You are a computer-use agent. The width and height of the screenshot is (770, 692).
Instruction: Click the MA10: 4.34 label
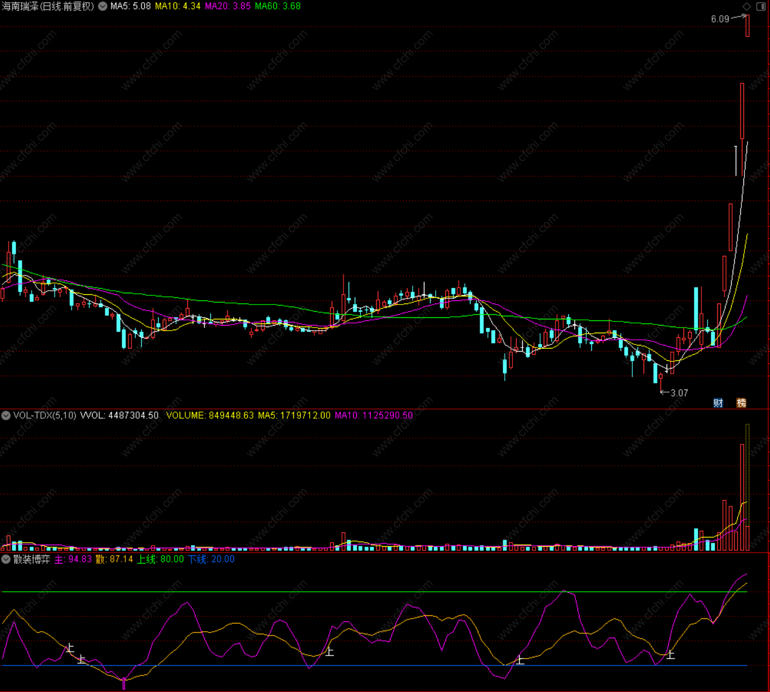click(178, 6)
